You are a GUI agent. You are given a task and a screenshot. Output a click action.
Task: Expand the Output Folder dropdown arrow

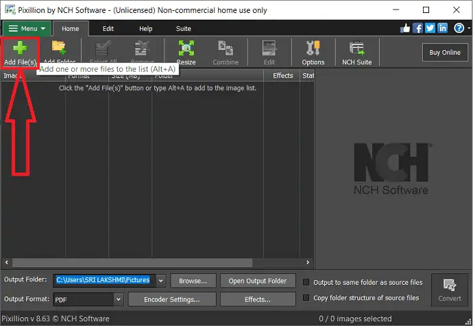[x=161, y=281]
